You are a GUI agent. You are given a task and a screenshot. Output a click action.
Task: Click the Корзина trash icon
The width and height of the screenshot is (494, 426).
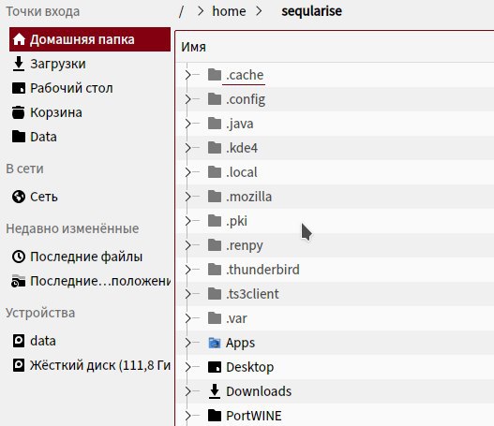pyautogui.click(x=19, y=112)
